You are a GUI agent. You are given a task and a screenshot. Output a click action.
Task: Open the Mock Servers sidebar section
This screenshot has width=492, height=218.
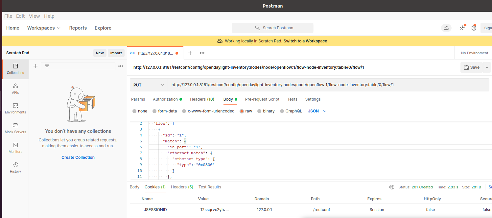point(15,128)
